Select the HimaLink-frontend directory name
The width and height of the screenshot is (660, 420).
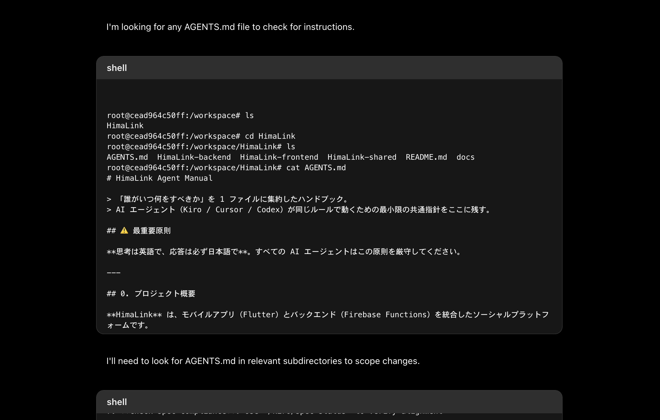(279, 157)
